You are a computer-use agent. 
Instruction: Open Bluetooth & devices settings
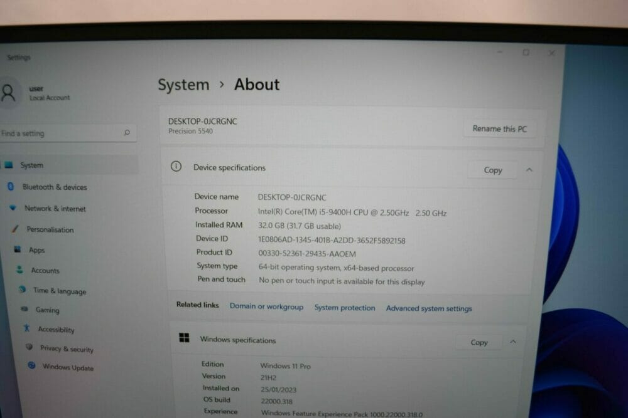point(55,187)
